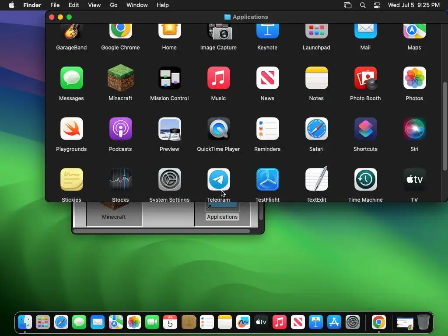
Task: Open the Stickies app icon
Action: (x=71, y=179)
